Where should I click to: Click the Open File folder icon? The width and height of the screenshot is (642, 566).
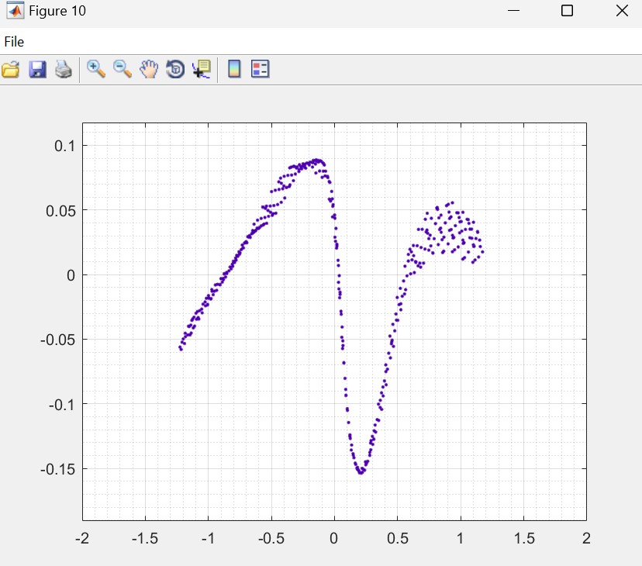click(x=10, y=70)
